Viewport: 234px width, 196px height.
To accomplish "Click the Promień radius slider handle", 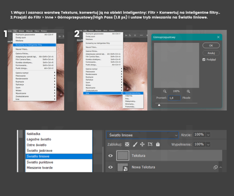I will click(x=159, y=105).
